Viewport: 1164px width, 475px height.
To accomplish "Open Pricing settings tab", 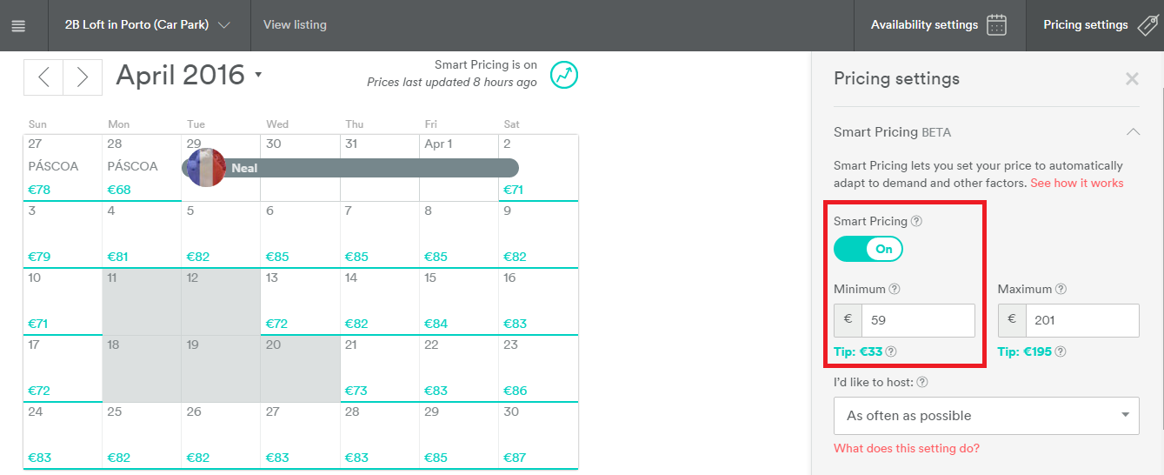I will 1097,25.
